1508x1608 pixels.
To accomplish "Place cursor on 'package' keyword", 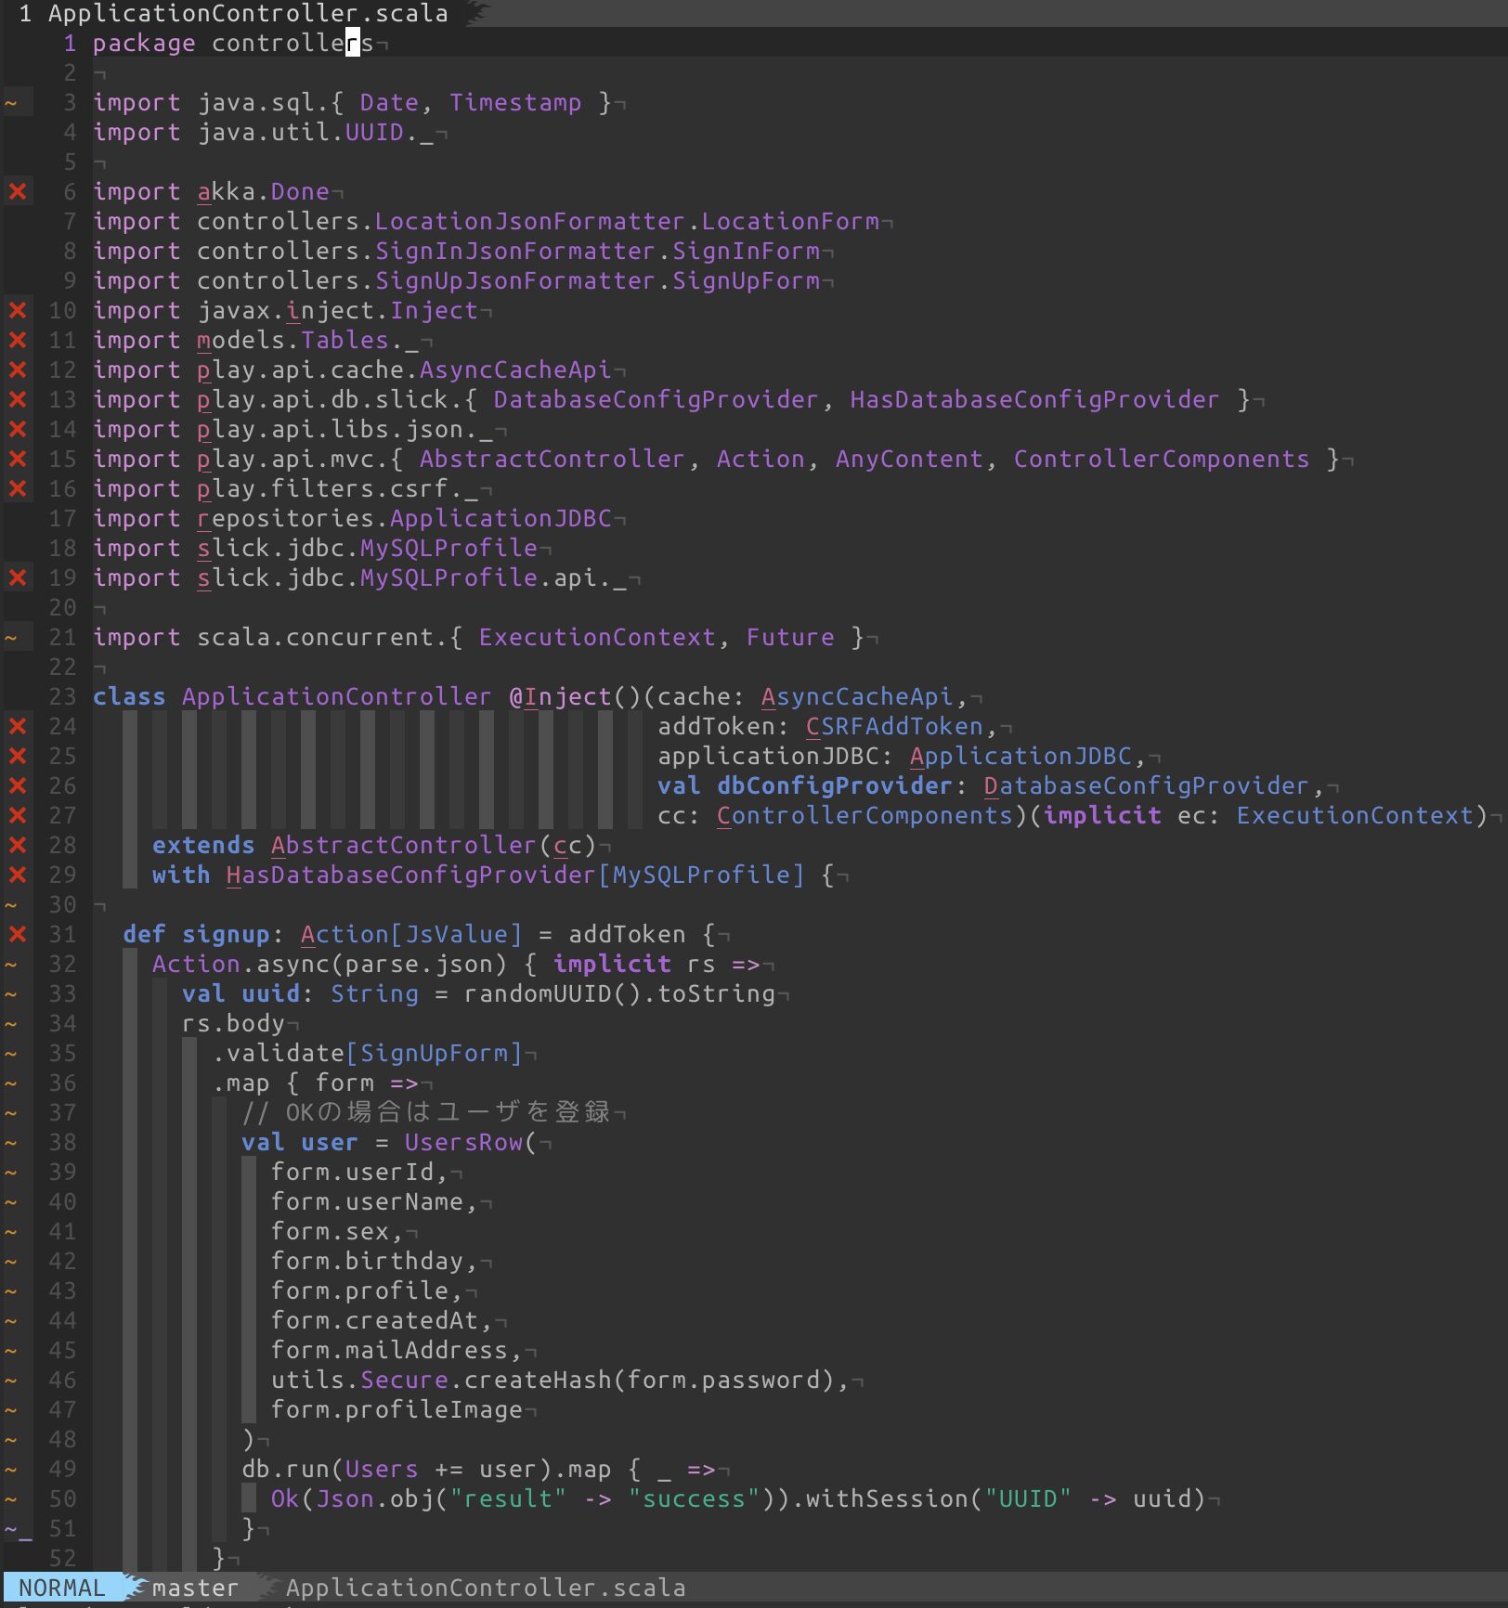I will [144, 44].
